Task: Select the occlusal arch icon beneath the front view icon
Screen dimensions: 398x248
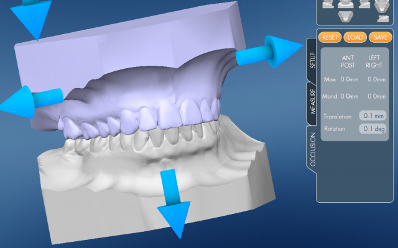Action: click(346, 16)
